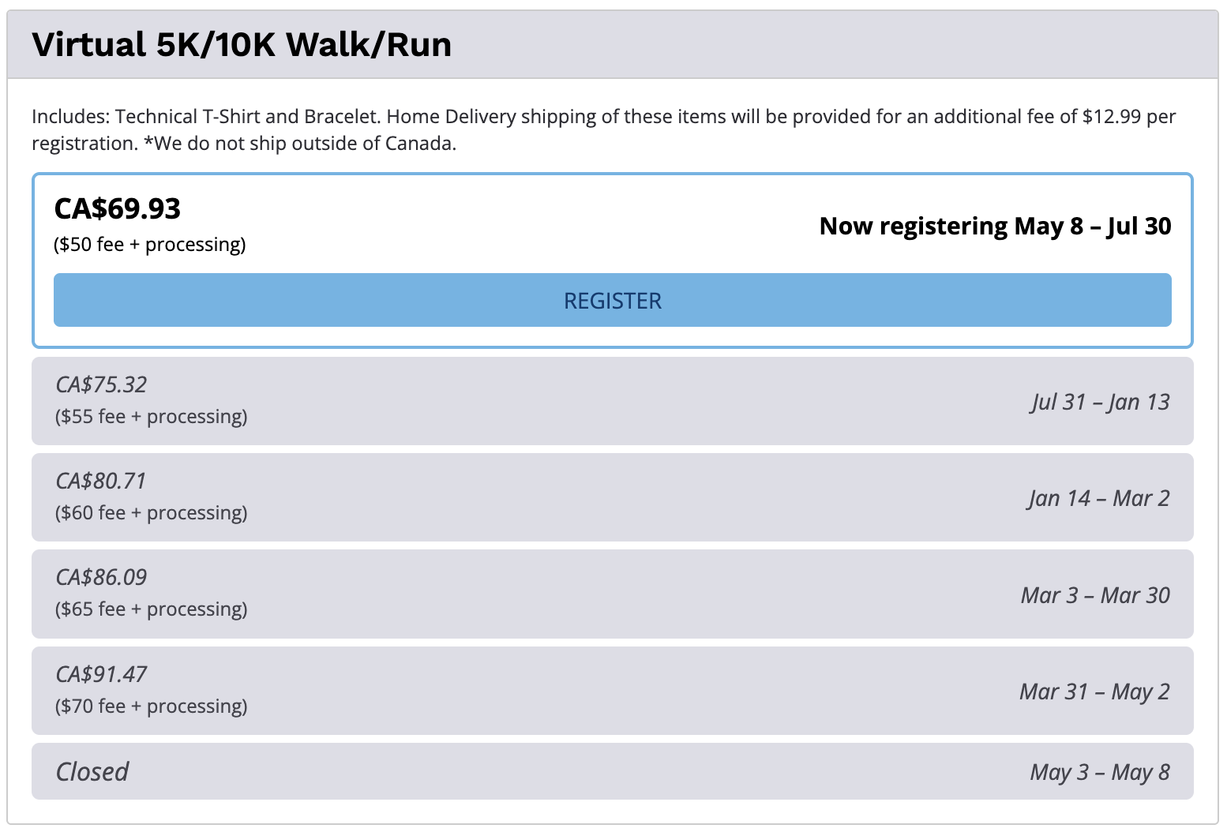Click the ($55 fee + processing) note
The image size is (1227, 832).
152,417
